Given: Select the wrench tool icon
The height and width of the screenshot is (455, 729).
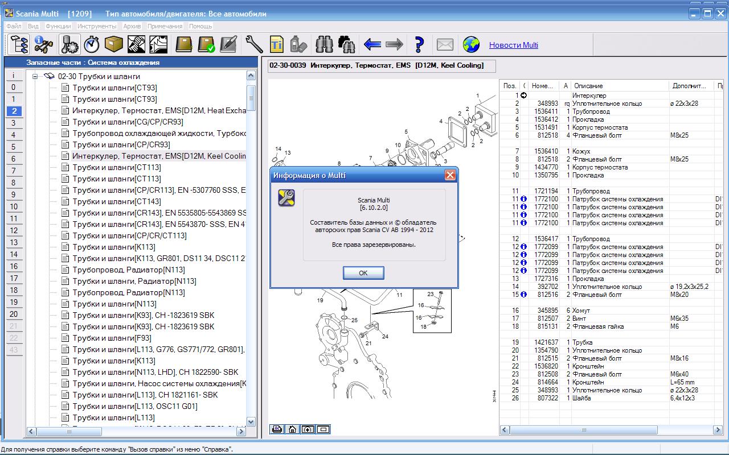Looking at the screenshot, I should coord(254,44).
